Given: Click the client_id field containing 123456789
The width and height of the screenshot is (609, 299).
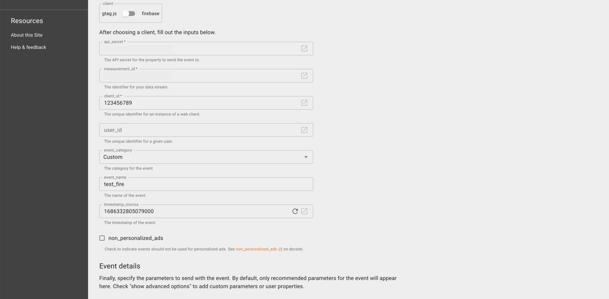Looking at the screenshot, I should (200, 103).
